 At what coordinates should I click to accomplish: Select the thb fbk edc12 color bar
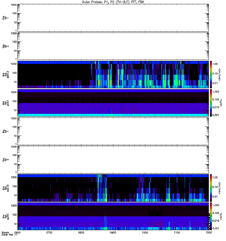tap(211, 74)
